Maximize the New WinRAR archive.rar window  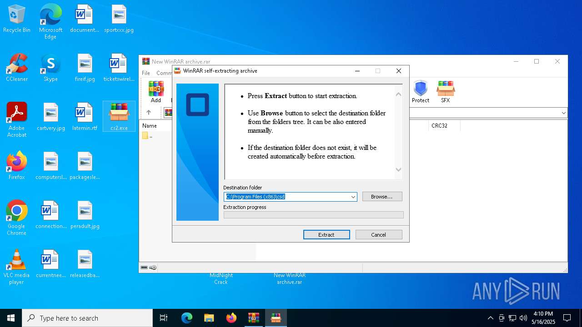click(537, 61)
